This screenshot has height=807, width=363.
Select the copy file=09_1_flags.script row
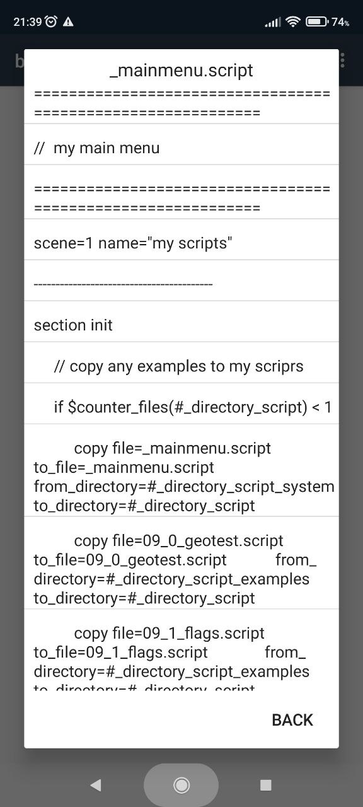pyautogui.click(x=181, y=651)
